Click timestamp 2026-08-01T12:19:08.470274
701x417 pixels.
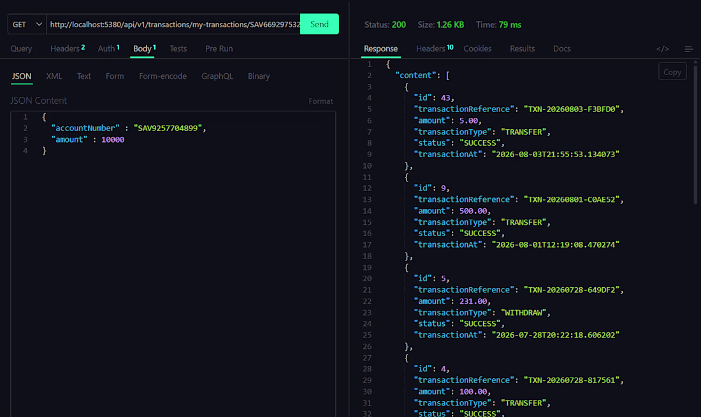(x=556, y=244)
